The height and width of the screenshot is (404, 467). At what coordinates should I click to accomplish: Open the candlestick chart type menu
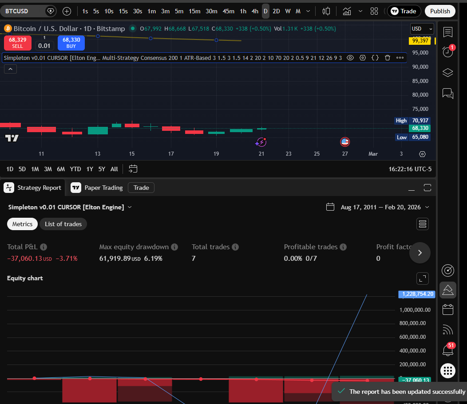coord(326,11)
